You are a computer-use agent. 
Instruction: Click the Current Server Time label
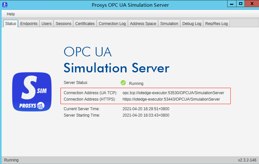[82, 109]
